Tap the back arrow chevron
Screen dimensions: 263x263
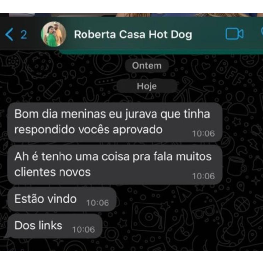[9, 35]
